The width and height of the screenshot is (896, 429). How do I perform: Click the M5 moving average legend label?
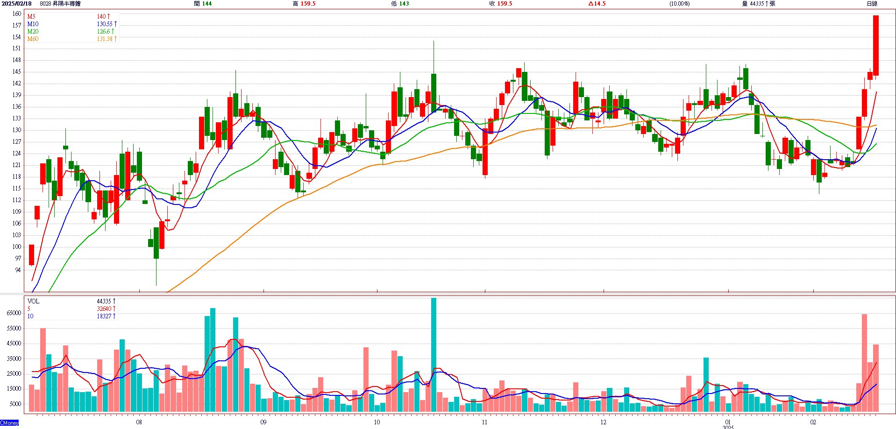point(31,16)
